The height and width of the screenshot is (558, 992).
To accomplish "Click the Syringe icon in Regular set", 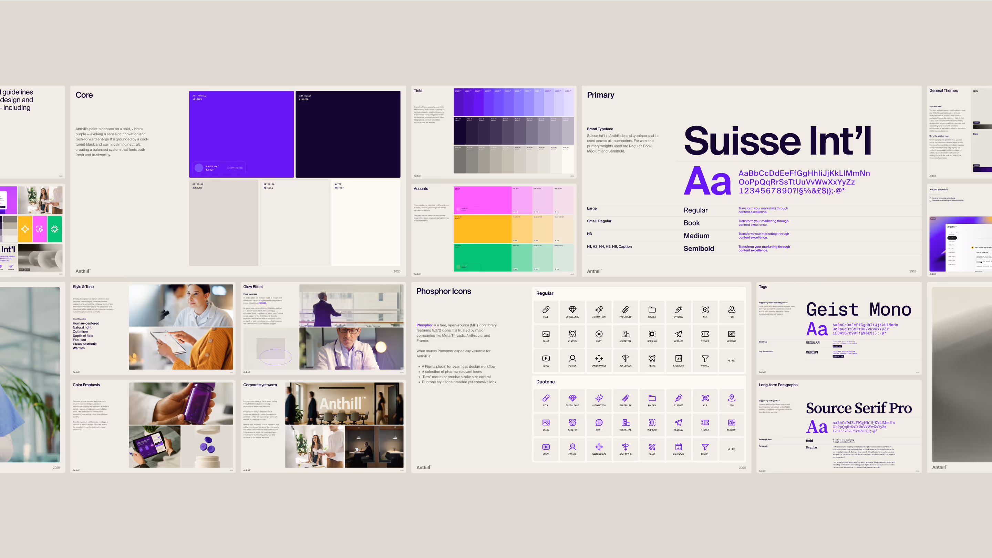I will pyautogui.click(x=678, y=309).
